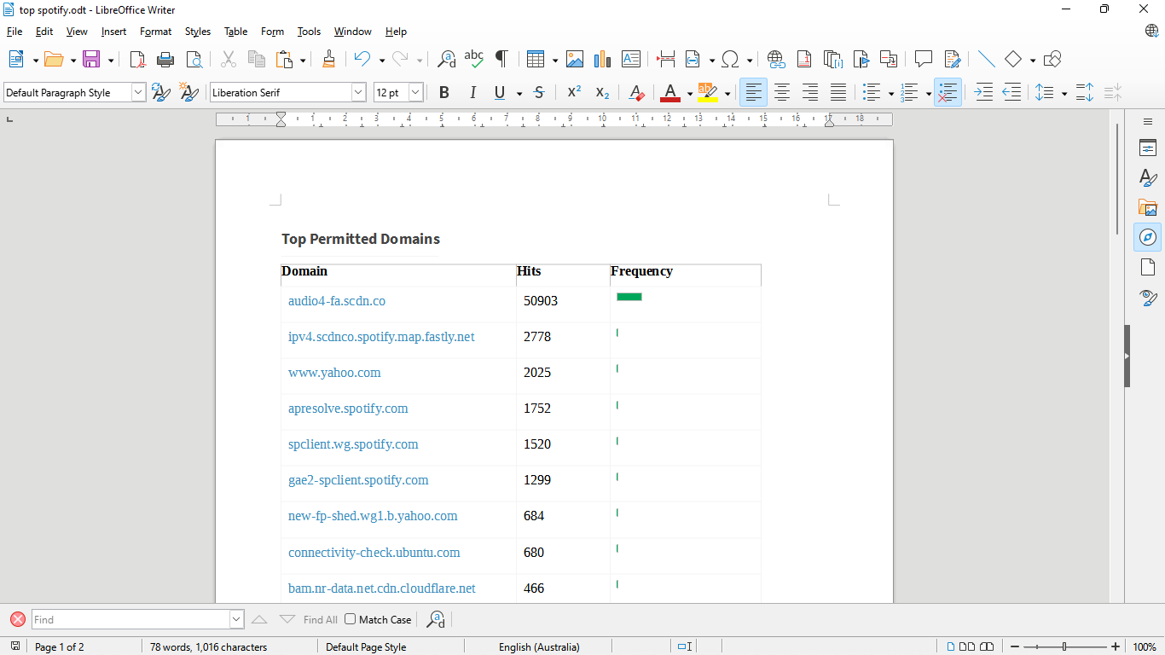Screen dimensions: 1165x655
Task: Click English (Australia) language status
Action: click(x=539, y=646)
